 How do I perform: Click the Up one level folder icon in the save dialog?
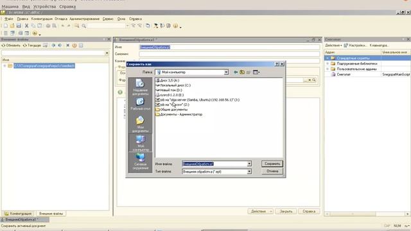pos(242,72)
